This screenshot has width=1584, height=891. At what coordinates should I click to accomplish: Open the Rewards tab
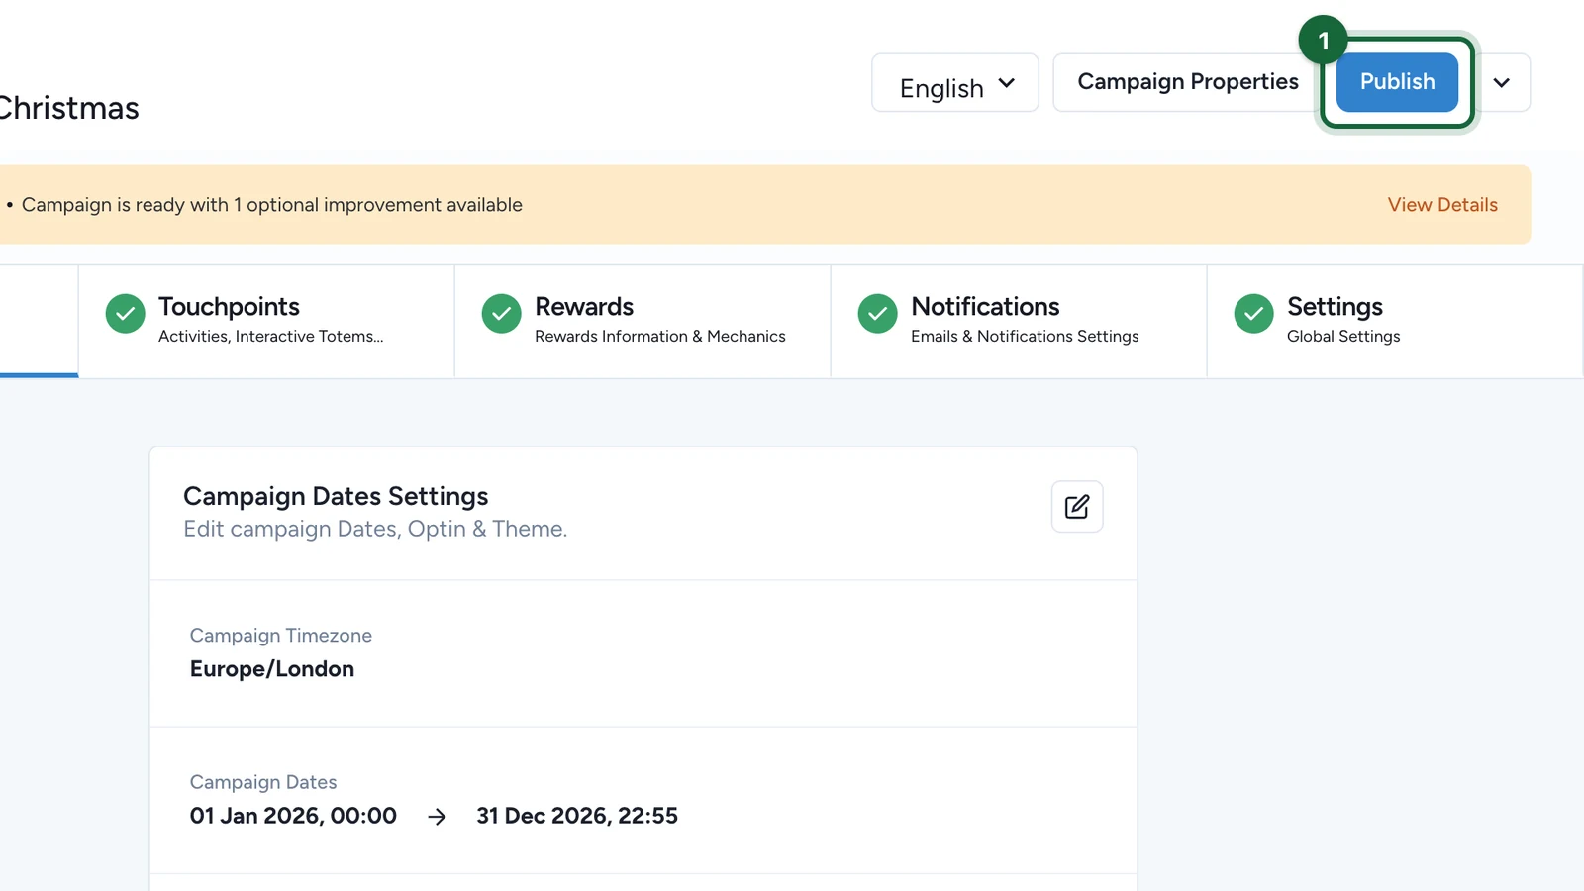tap(643, 321)
